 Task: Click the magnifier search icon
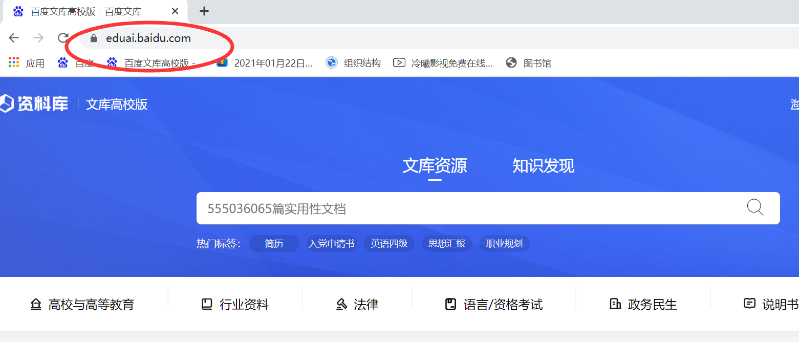tap(755, 207)
